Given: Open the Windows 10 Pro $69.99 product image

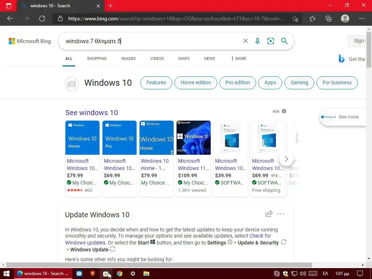Looking at the screenshot, I should tap(119, 138).
